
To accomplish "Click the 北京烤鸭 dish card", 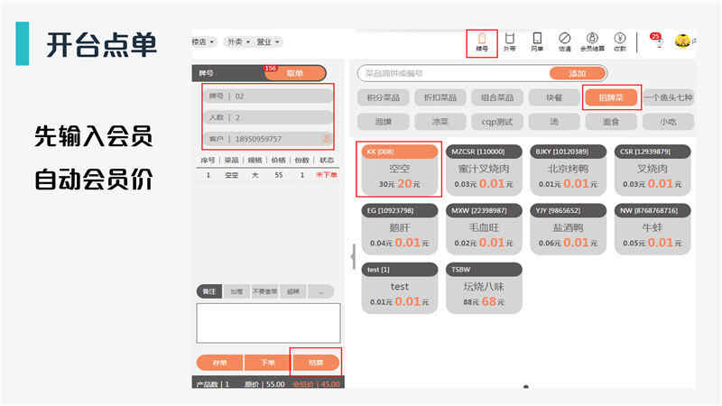I will (568, 170).
